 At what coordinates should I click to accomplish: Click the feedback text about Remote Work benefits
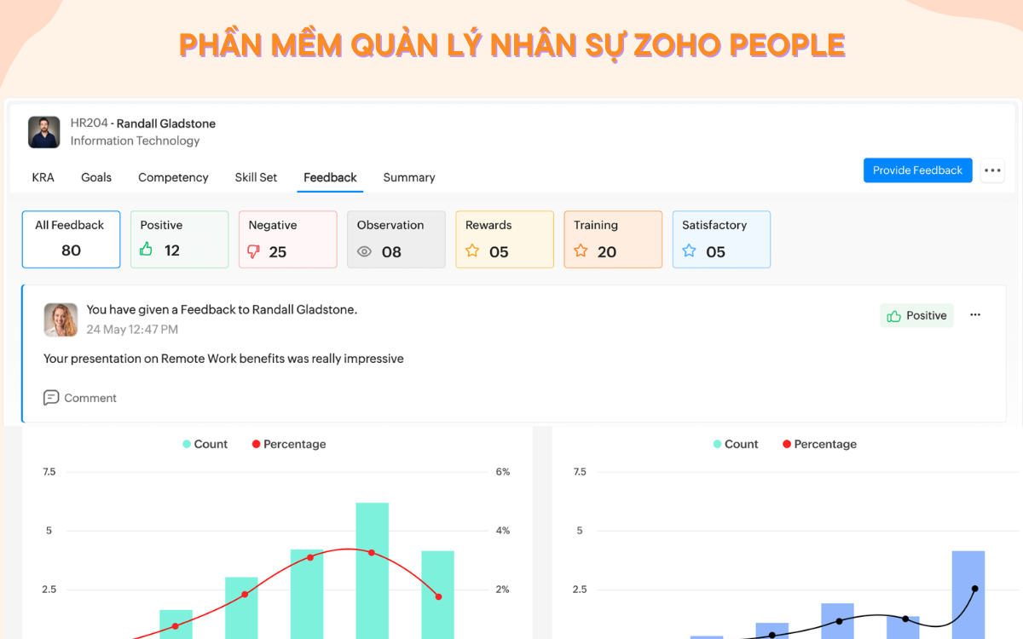pyautogui.click(x=223, y=359)
